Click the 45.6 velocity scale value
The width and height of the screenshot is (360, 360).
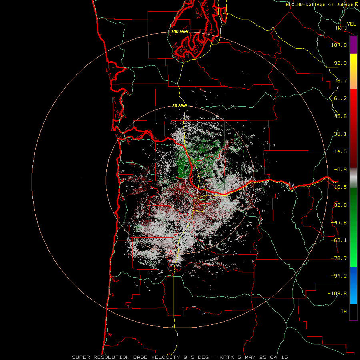click(340, 116)
